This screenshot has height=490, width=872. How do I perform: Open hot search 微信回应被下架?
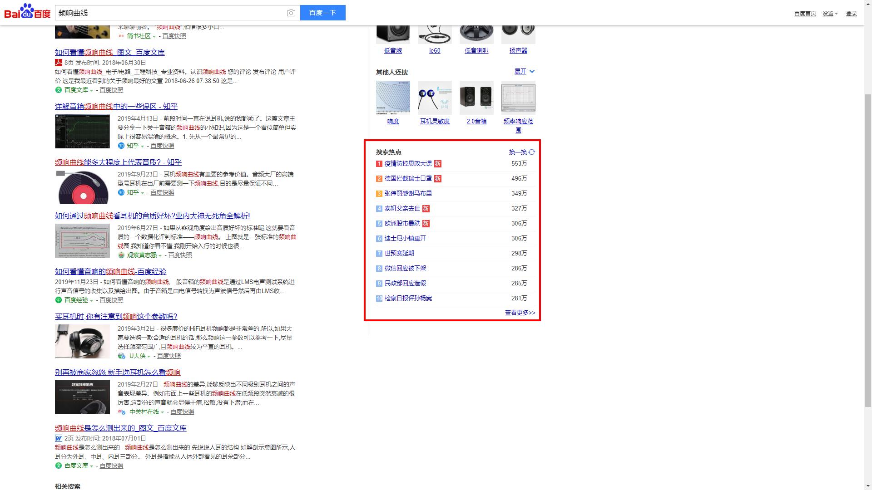click(405, 268)
